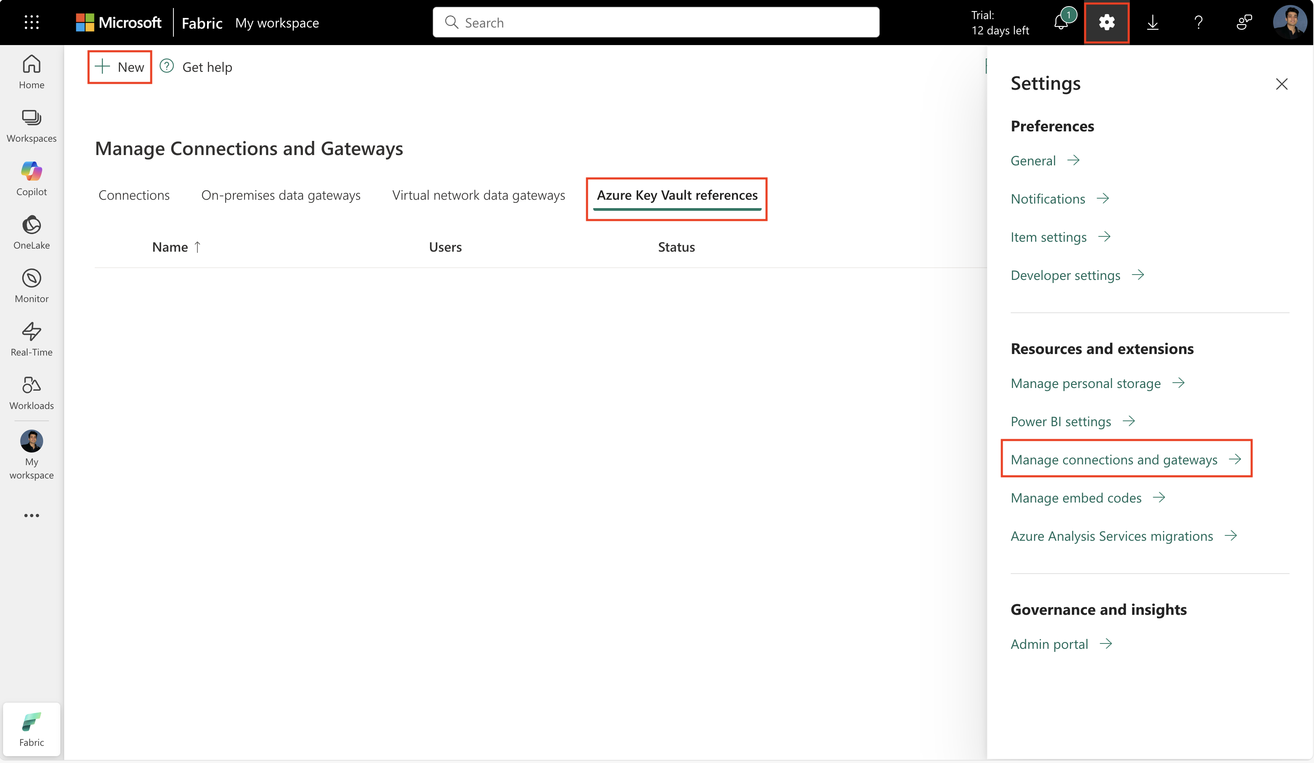Navigate to Home in the sidebar

[31, 72]
